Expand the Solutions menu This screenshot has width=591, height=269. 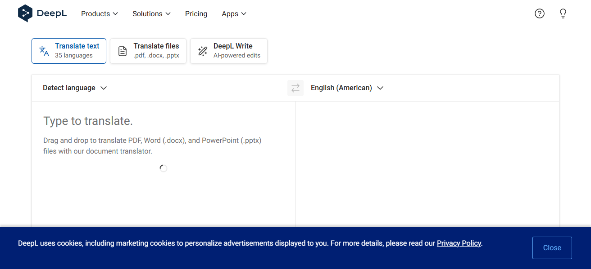151,14
